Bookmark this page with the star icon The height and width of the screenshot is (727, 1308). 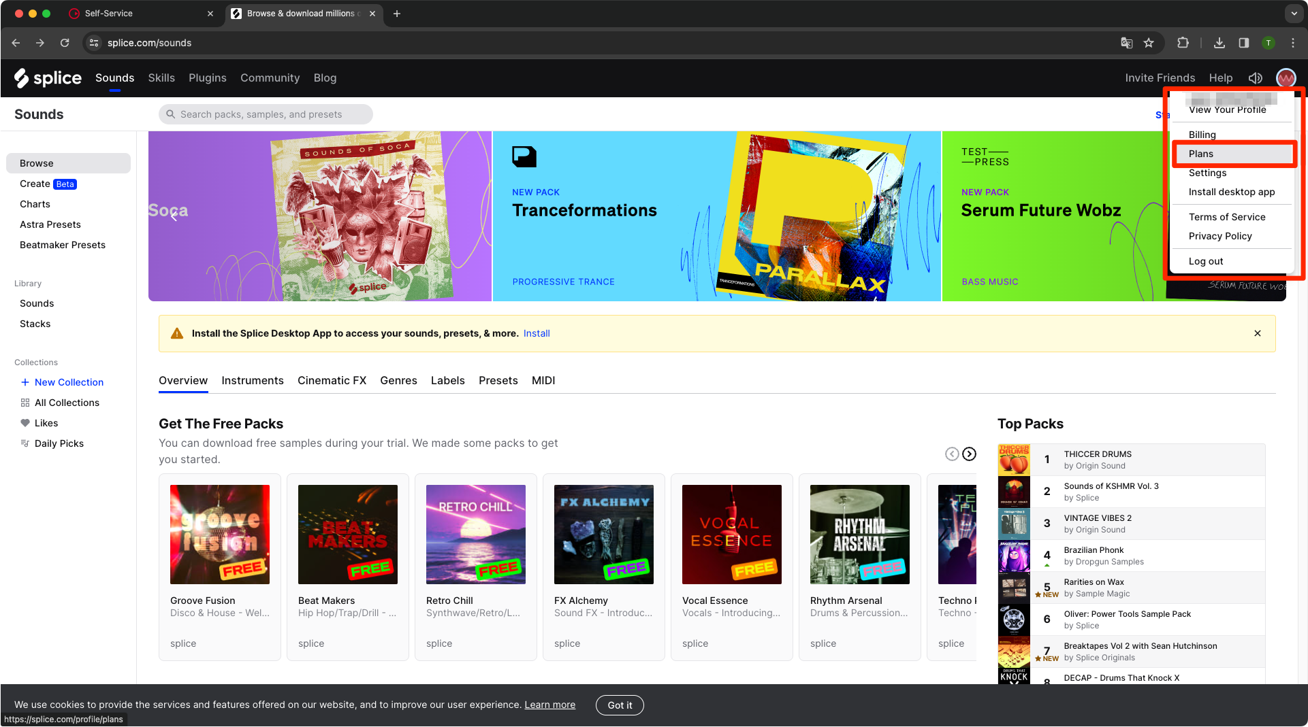click(1149, 43)
